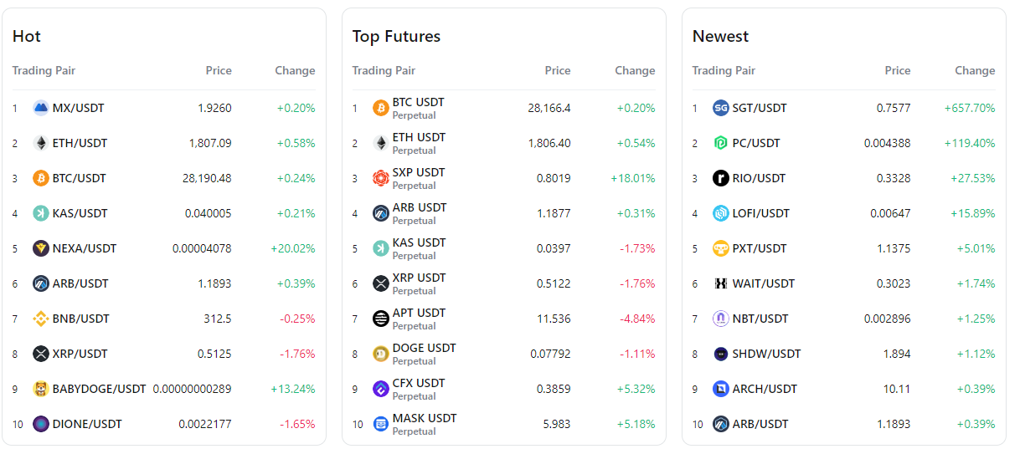Click the Price header in Hot panel
Image resolution: width=1025 pixels, height=454 pixels.
coord(219,71)
